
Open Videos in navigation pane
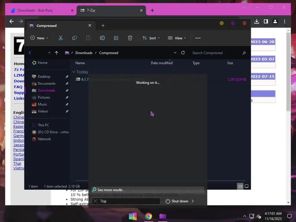pyautogui.click(x=43, y=111)
